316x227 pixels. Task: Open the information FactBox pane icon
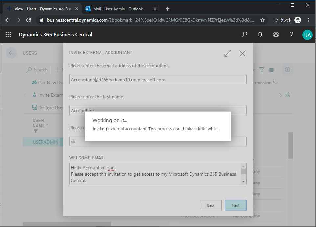[287, 70]
